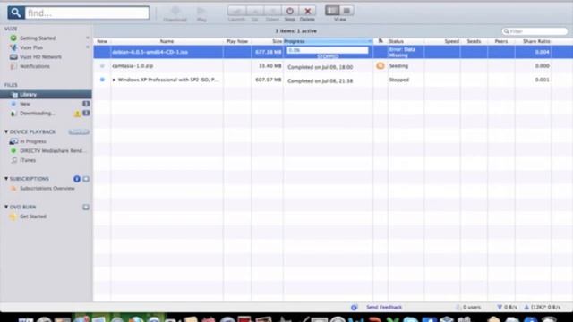Image resolution: width=573 pixels, height=322 pixels.
Task: Click the Vuze HD Network monitor icon
Action: tap(13, 57)
